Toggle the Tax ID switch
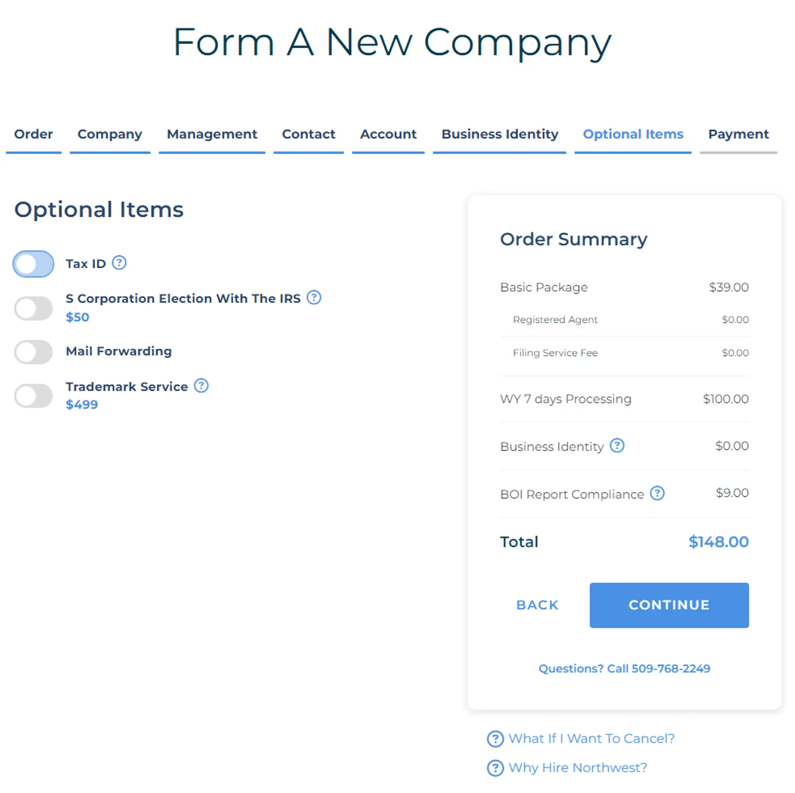 coord(33,264)
